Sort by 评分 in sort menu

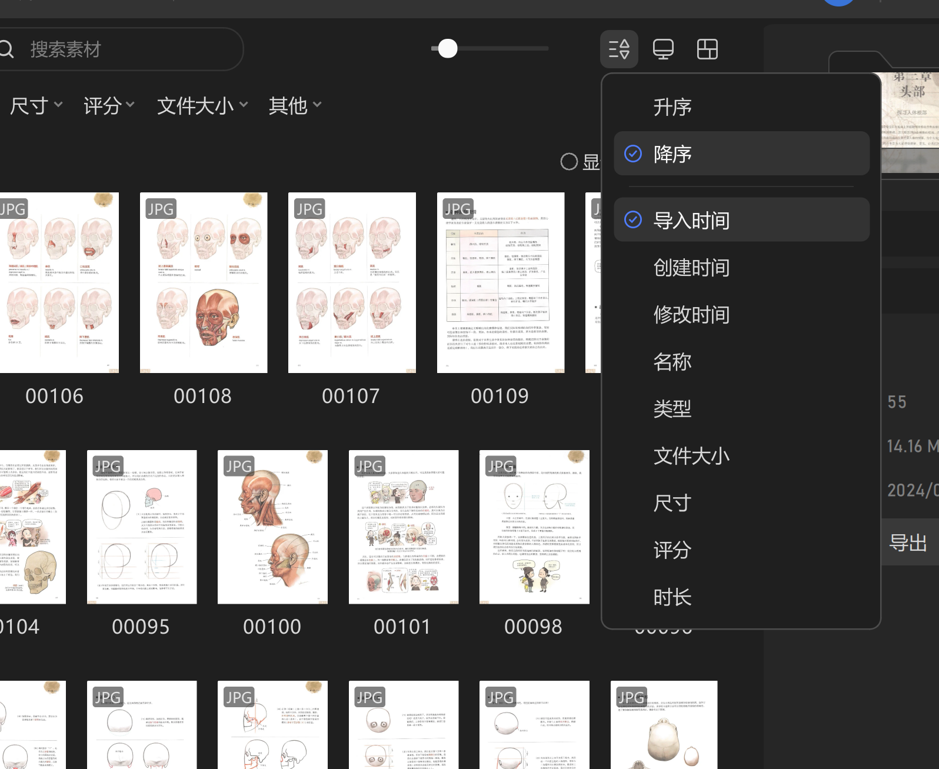point(741,550)
